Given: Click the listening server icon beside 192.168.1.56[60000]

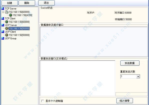Looking at the screenshot, I should tap(7, 12).
